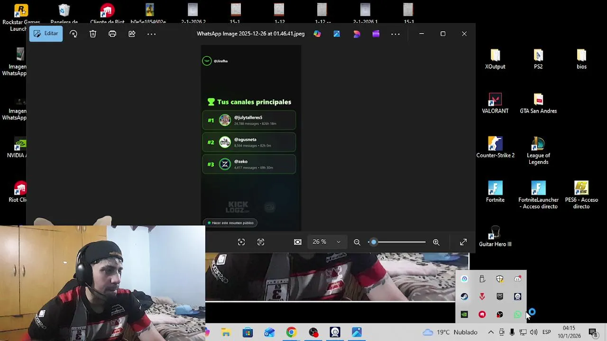The image size is (607, 341).
Task: Select the b0e5e1854602e image file
Action: (x=149, y=13)
